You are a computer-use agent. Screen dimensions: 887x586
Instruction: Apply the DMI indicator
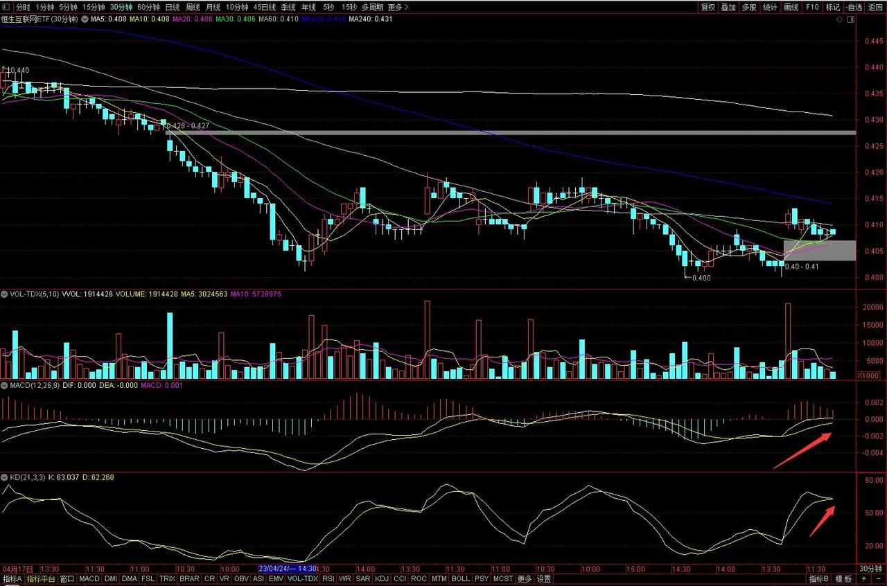tap(111, 578)
